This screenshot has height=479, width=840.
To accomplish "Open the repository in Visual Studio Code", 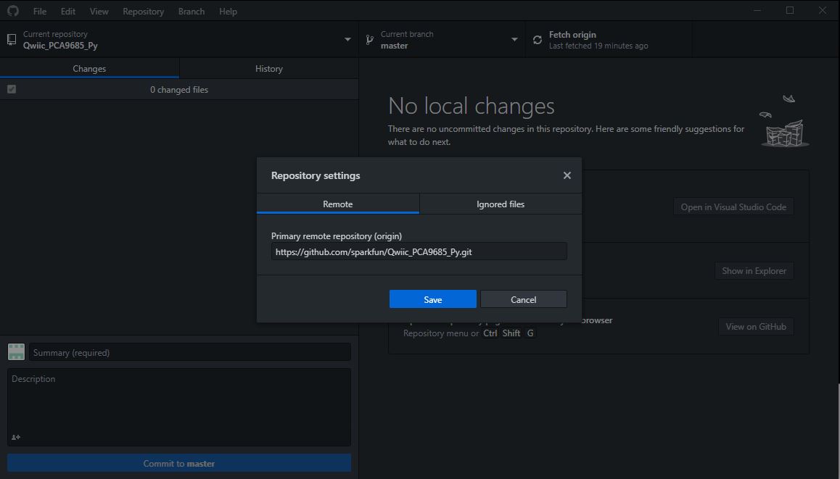I will click(x=733, y=207).
